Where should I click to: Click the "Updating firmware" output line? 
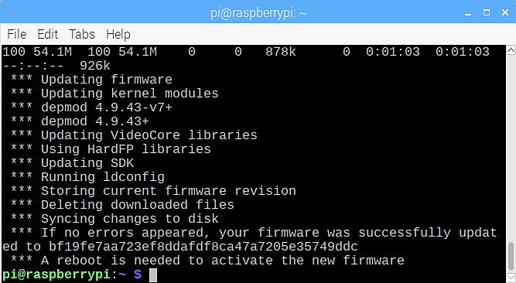click(x=91, y=80)
